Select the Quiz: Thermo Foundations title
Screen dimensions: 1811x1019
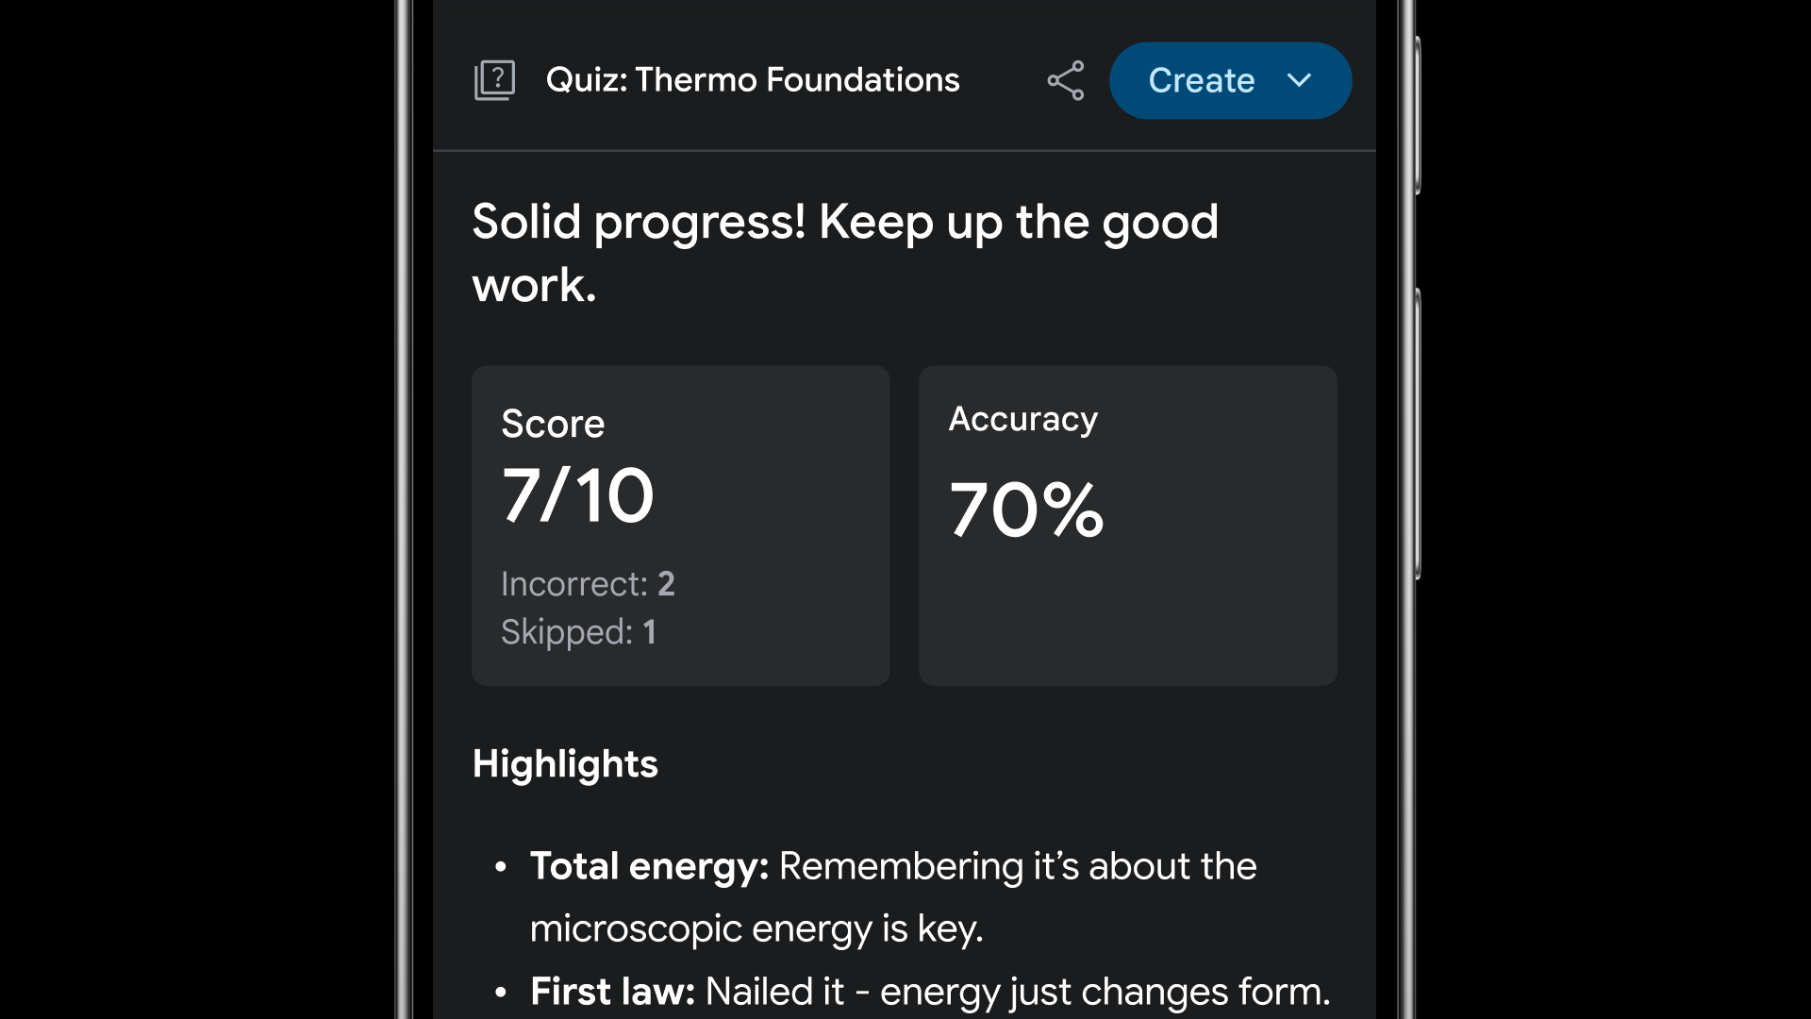pos(753,80)
